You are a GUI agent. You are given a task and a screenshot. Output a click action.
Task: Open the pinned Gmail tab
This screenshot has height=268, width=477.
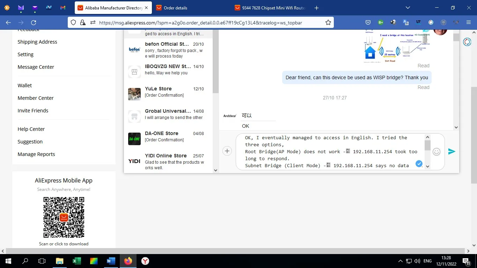[63, 8]
